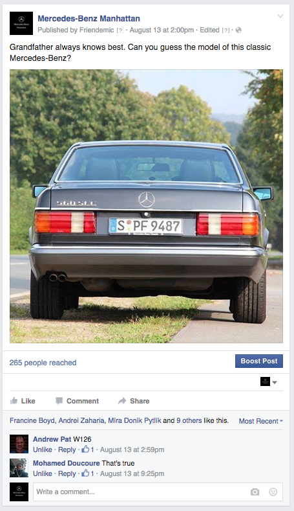The image size is (294, 511).
Task: Click the Boost Post button
Action: (x=259, y=361)
